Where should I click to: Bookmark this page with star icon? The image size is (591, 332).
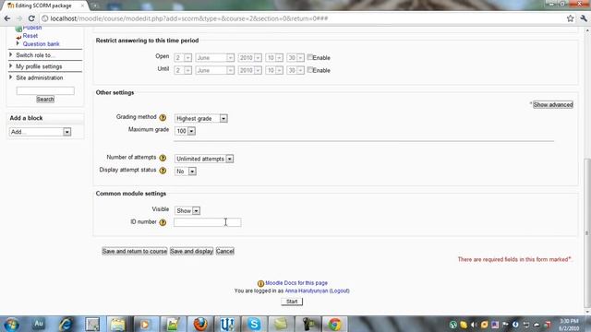pyautogui.click(x=571, y=18)
